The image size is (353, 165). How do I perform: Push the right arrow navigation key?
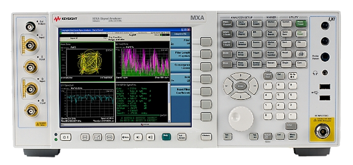coord(254,86)
